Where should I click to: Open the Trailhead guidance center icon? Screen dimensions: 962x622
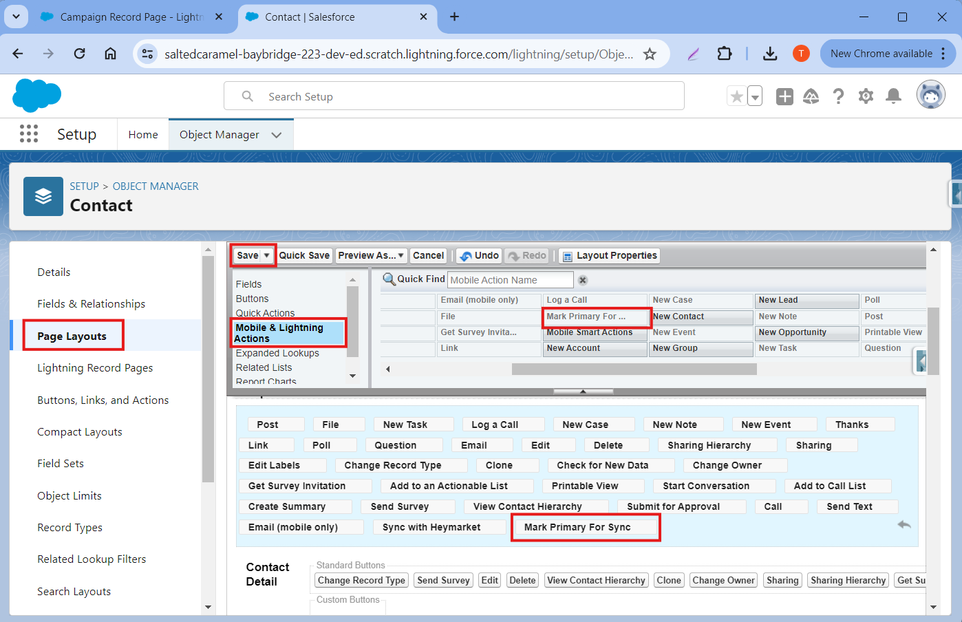coord(811,97)
